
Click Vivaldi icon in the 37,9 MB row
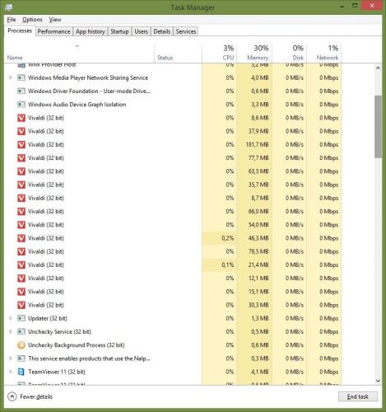point(21,131)
